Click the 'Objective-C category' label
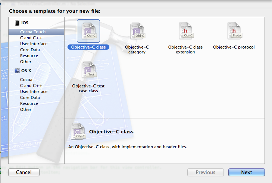 pos(137,49)
